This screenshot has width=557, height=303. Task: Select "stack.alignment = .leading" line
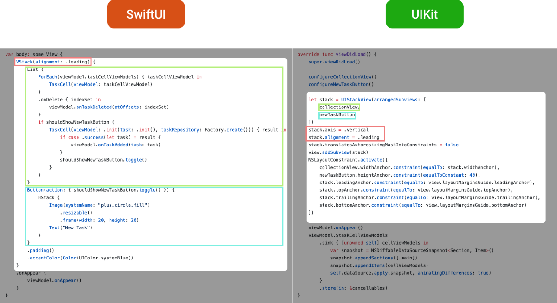click(x=344, y=137)
